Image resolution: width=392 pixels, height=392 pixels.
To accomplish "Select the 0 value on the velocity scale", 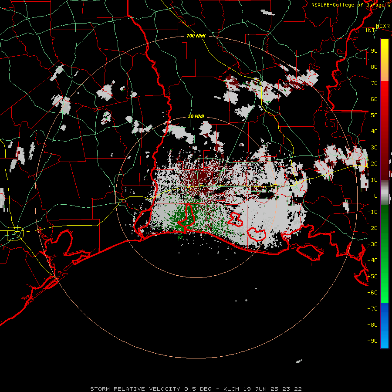I will click(x=376, y=196).
